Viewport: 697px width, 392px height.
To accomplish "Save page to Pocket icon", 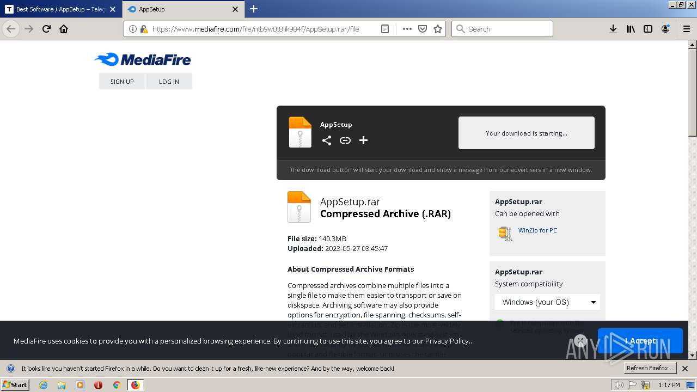I will tap(423, 29).
